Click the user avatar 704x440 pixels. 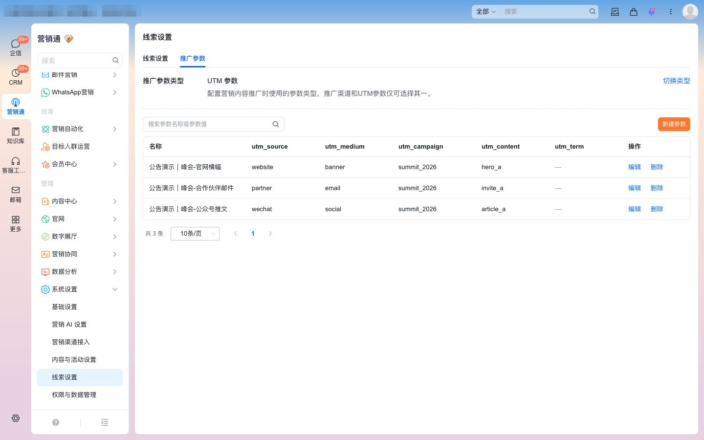pos(690,11)
